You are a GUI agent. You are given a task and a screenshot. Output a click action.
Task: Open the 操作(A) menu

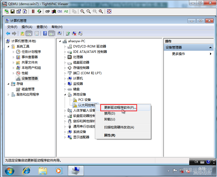point(27,27)
